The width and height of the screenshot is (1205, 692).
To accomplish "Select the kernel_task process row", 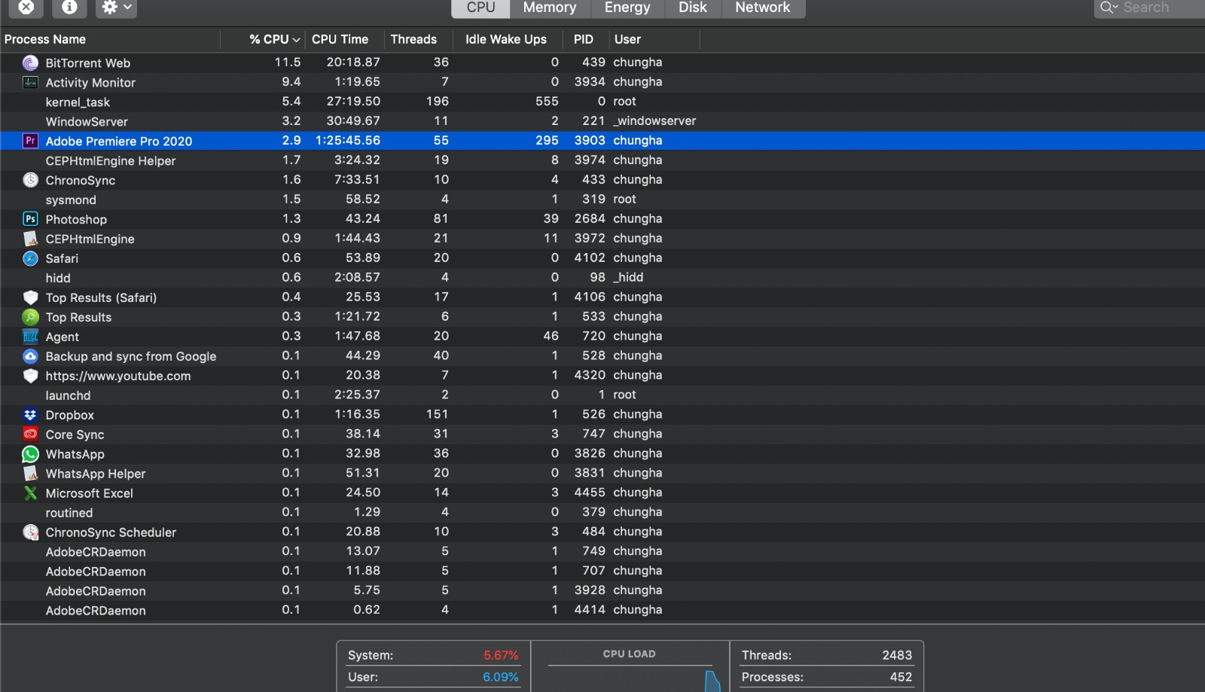I will tap(602, 102).
